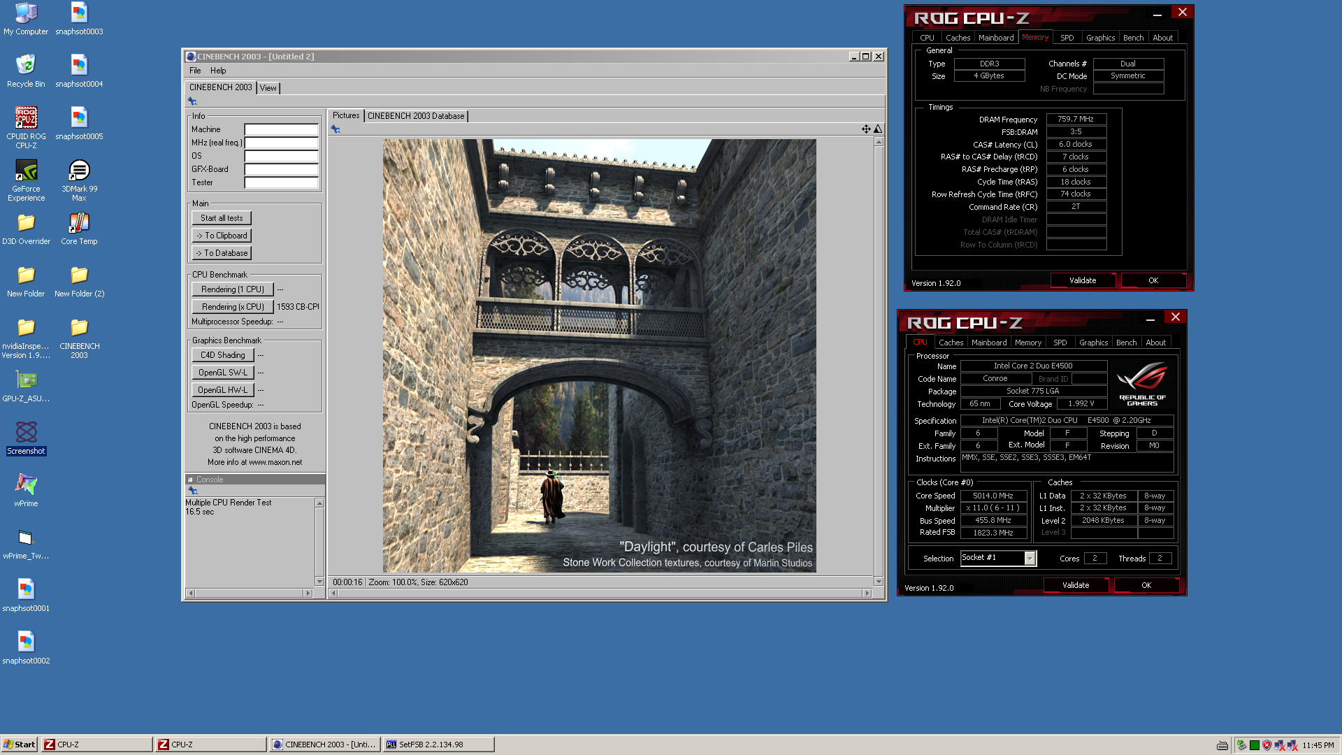Image resolution: width=1342 pixels, height=755 pixels.
Task: Open Help menu in CINEBENCH
Action: point(218,71)
